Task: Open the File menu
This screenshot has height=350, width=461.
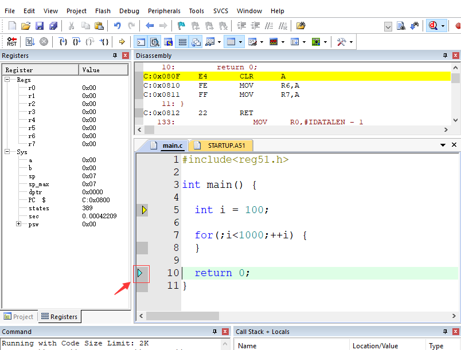Action: coord(10,11)
